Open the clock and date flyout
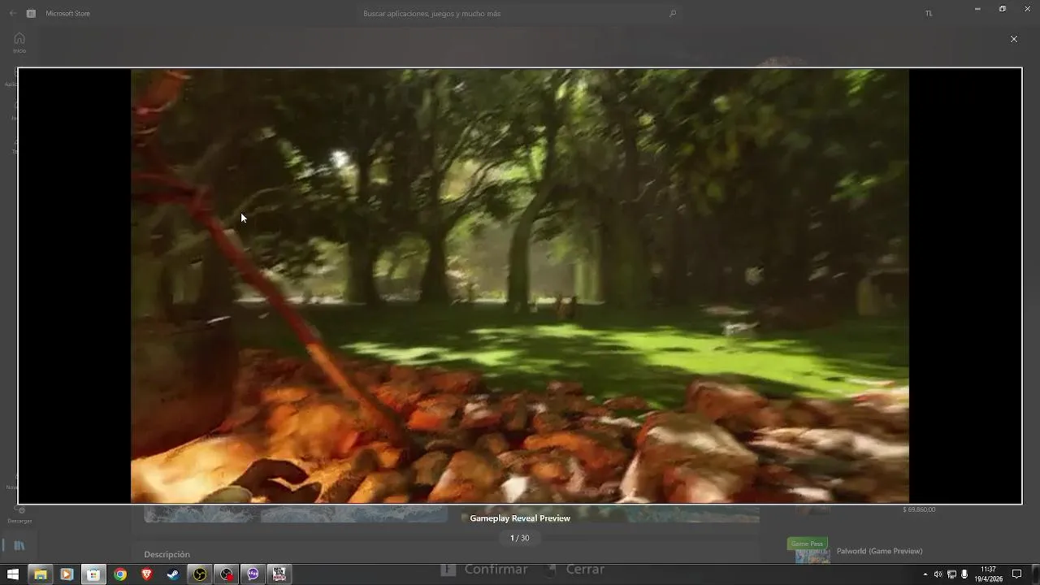This screenshot has width=1040, height=585. [989, 574]
